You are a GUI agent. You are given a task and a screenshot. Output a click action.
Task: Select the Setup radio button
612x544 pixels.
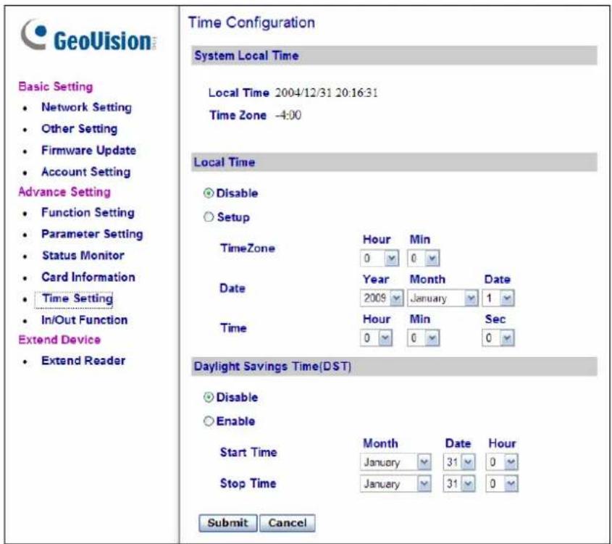point(209,217)
